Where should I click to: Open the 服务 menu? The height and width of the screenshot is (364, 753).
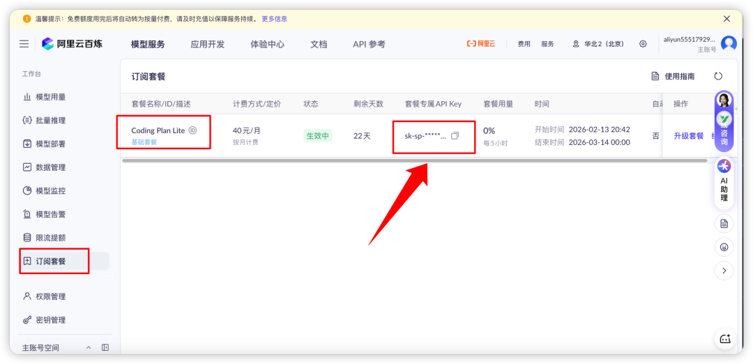547,44
